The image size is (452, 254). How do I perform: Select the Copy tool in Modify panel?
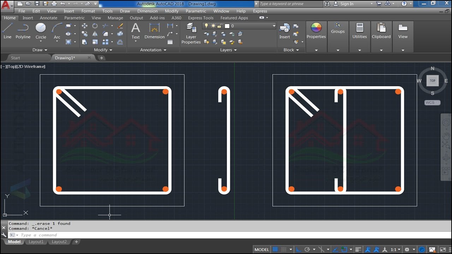pos(84,34)
